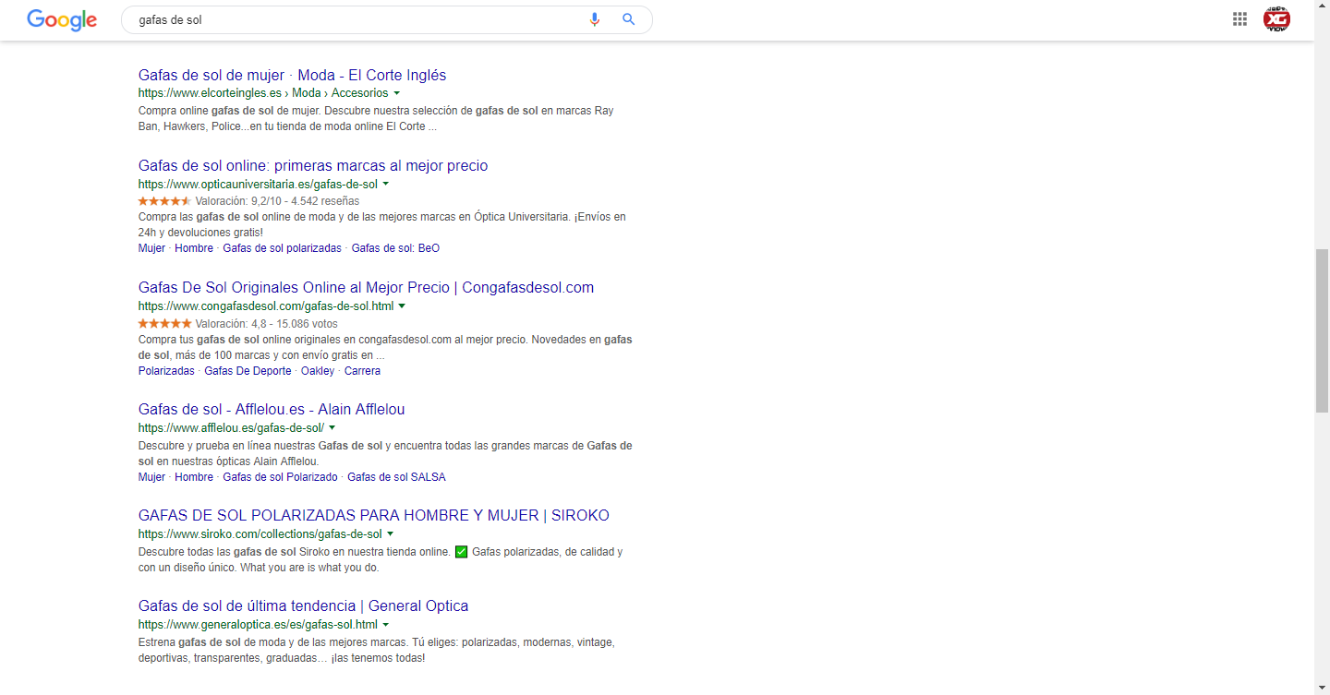Open 'Gafas de sol online: primeras marcas' result
Image resolution: width=1330 pixels, height=695 pixels.
pos(313,165)
